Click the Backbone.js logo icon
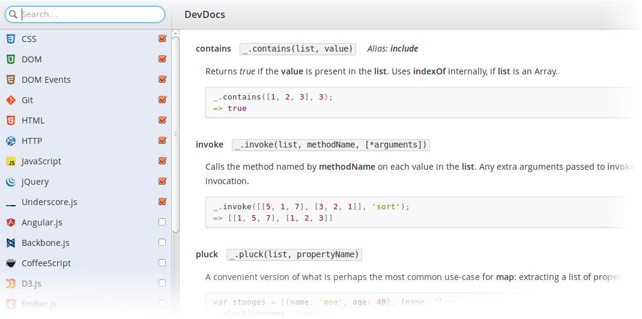 10,243
